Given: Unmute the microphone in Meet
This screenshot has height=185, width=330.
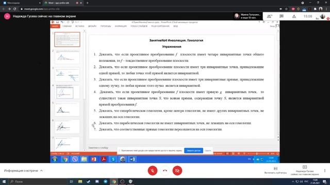Looking at the screenshot, I should (153, 171).
